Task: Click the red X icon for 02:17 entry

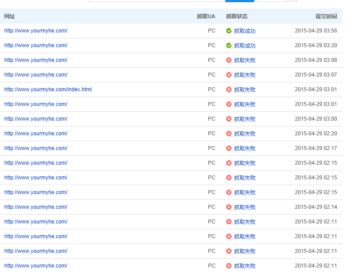Action: [229, 148]
